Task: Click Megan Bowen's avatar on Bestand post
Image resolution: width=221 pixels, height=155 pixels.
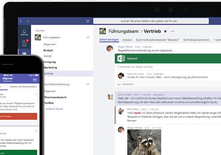Action: click(x=110, y=48)
